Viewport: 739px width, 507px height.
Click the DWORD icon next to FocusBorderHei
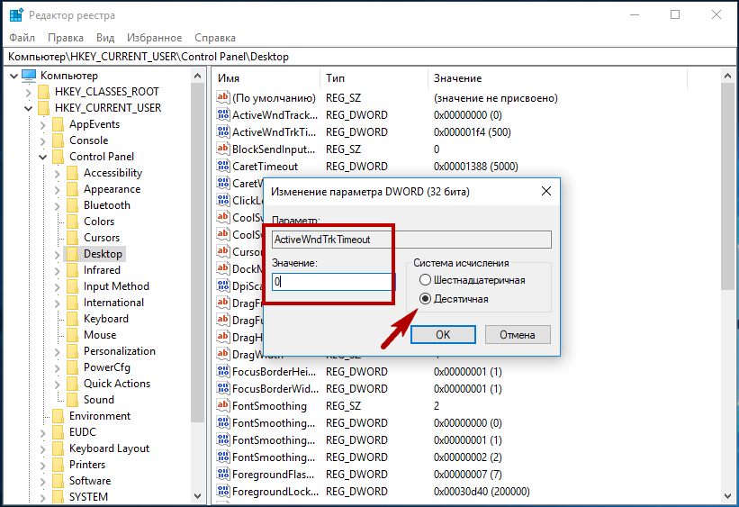(x=223, y=372)
